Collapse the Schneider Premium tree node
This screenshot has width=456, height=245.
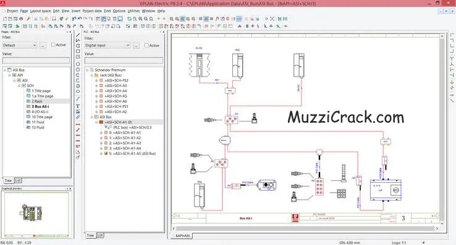point(87,70)
